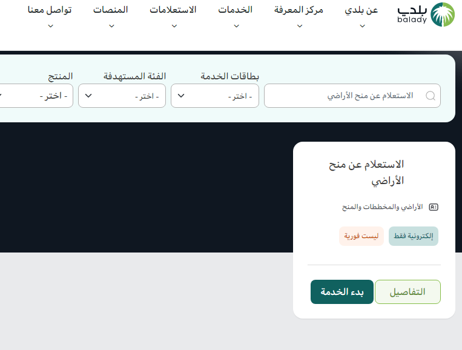Expand the chevron below مركز المعرفة
This screenshot has height=350, width=462.
[x=299, y=26]
